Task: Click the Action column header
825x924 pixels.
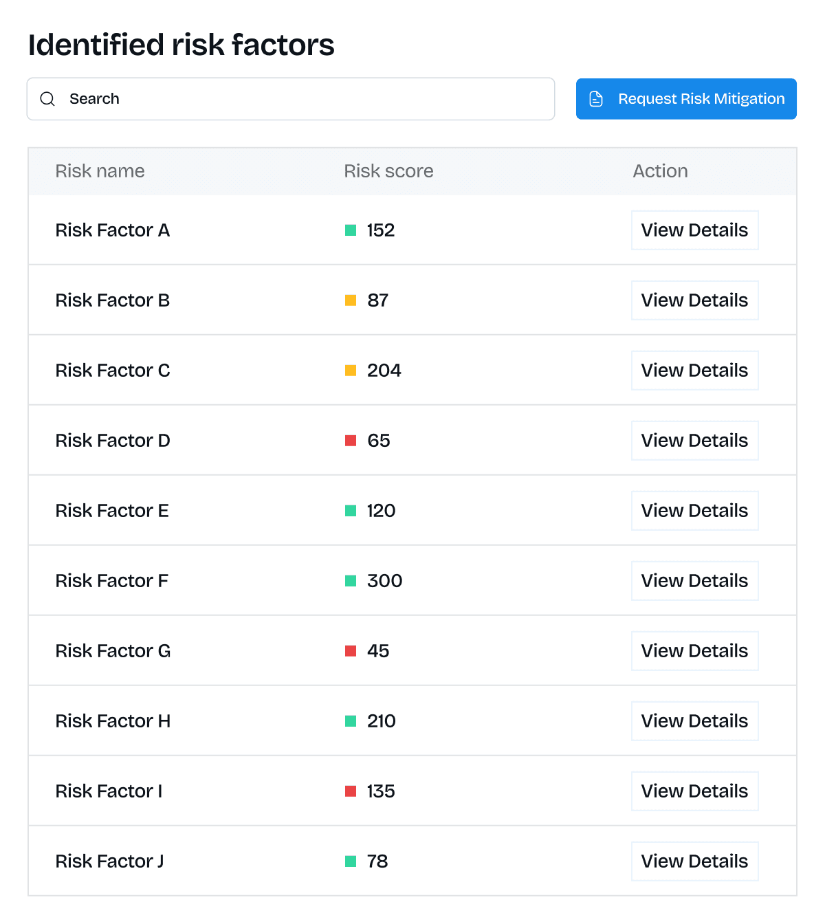Action: 660,171
